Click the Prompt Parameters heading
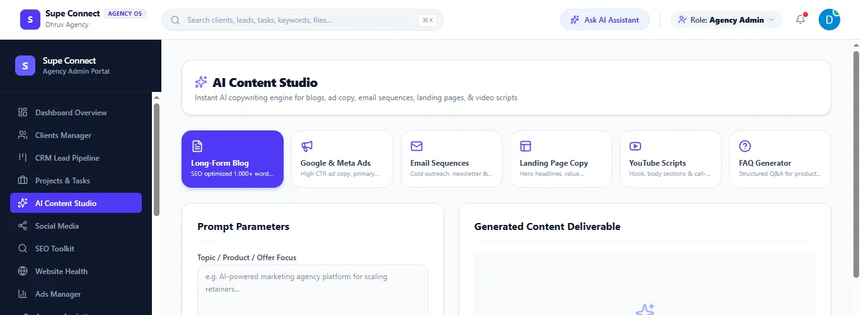Image resolution: width=861 pixels, height=315 pixels. [x=243, y=227]
